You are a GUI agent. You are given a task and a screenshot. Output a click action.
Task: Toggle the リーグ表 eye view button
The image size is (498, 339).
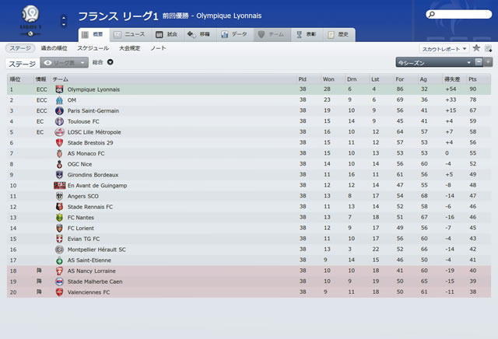(64, 63)
